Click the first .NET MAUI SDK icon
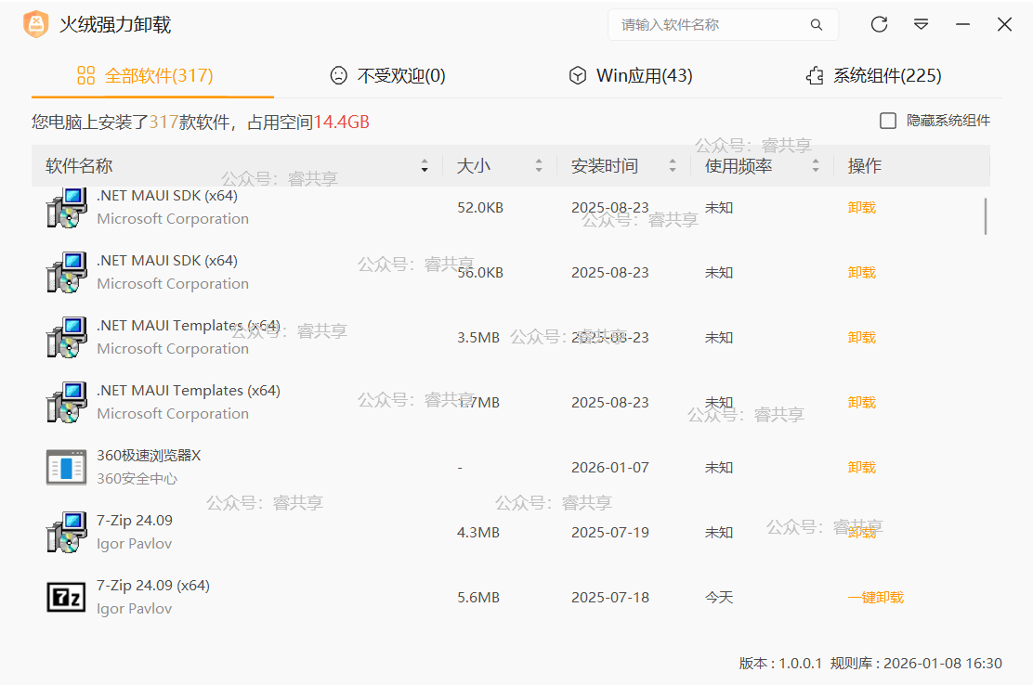 click(x=66, y=208)
